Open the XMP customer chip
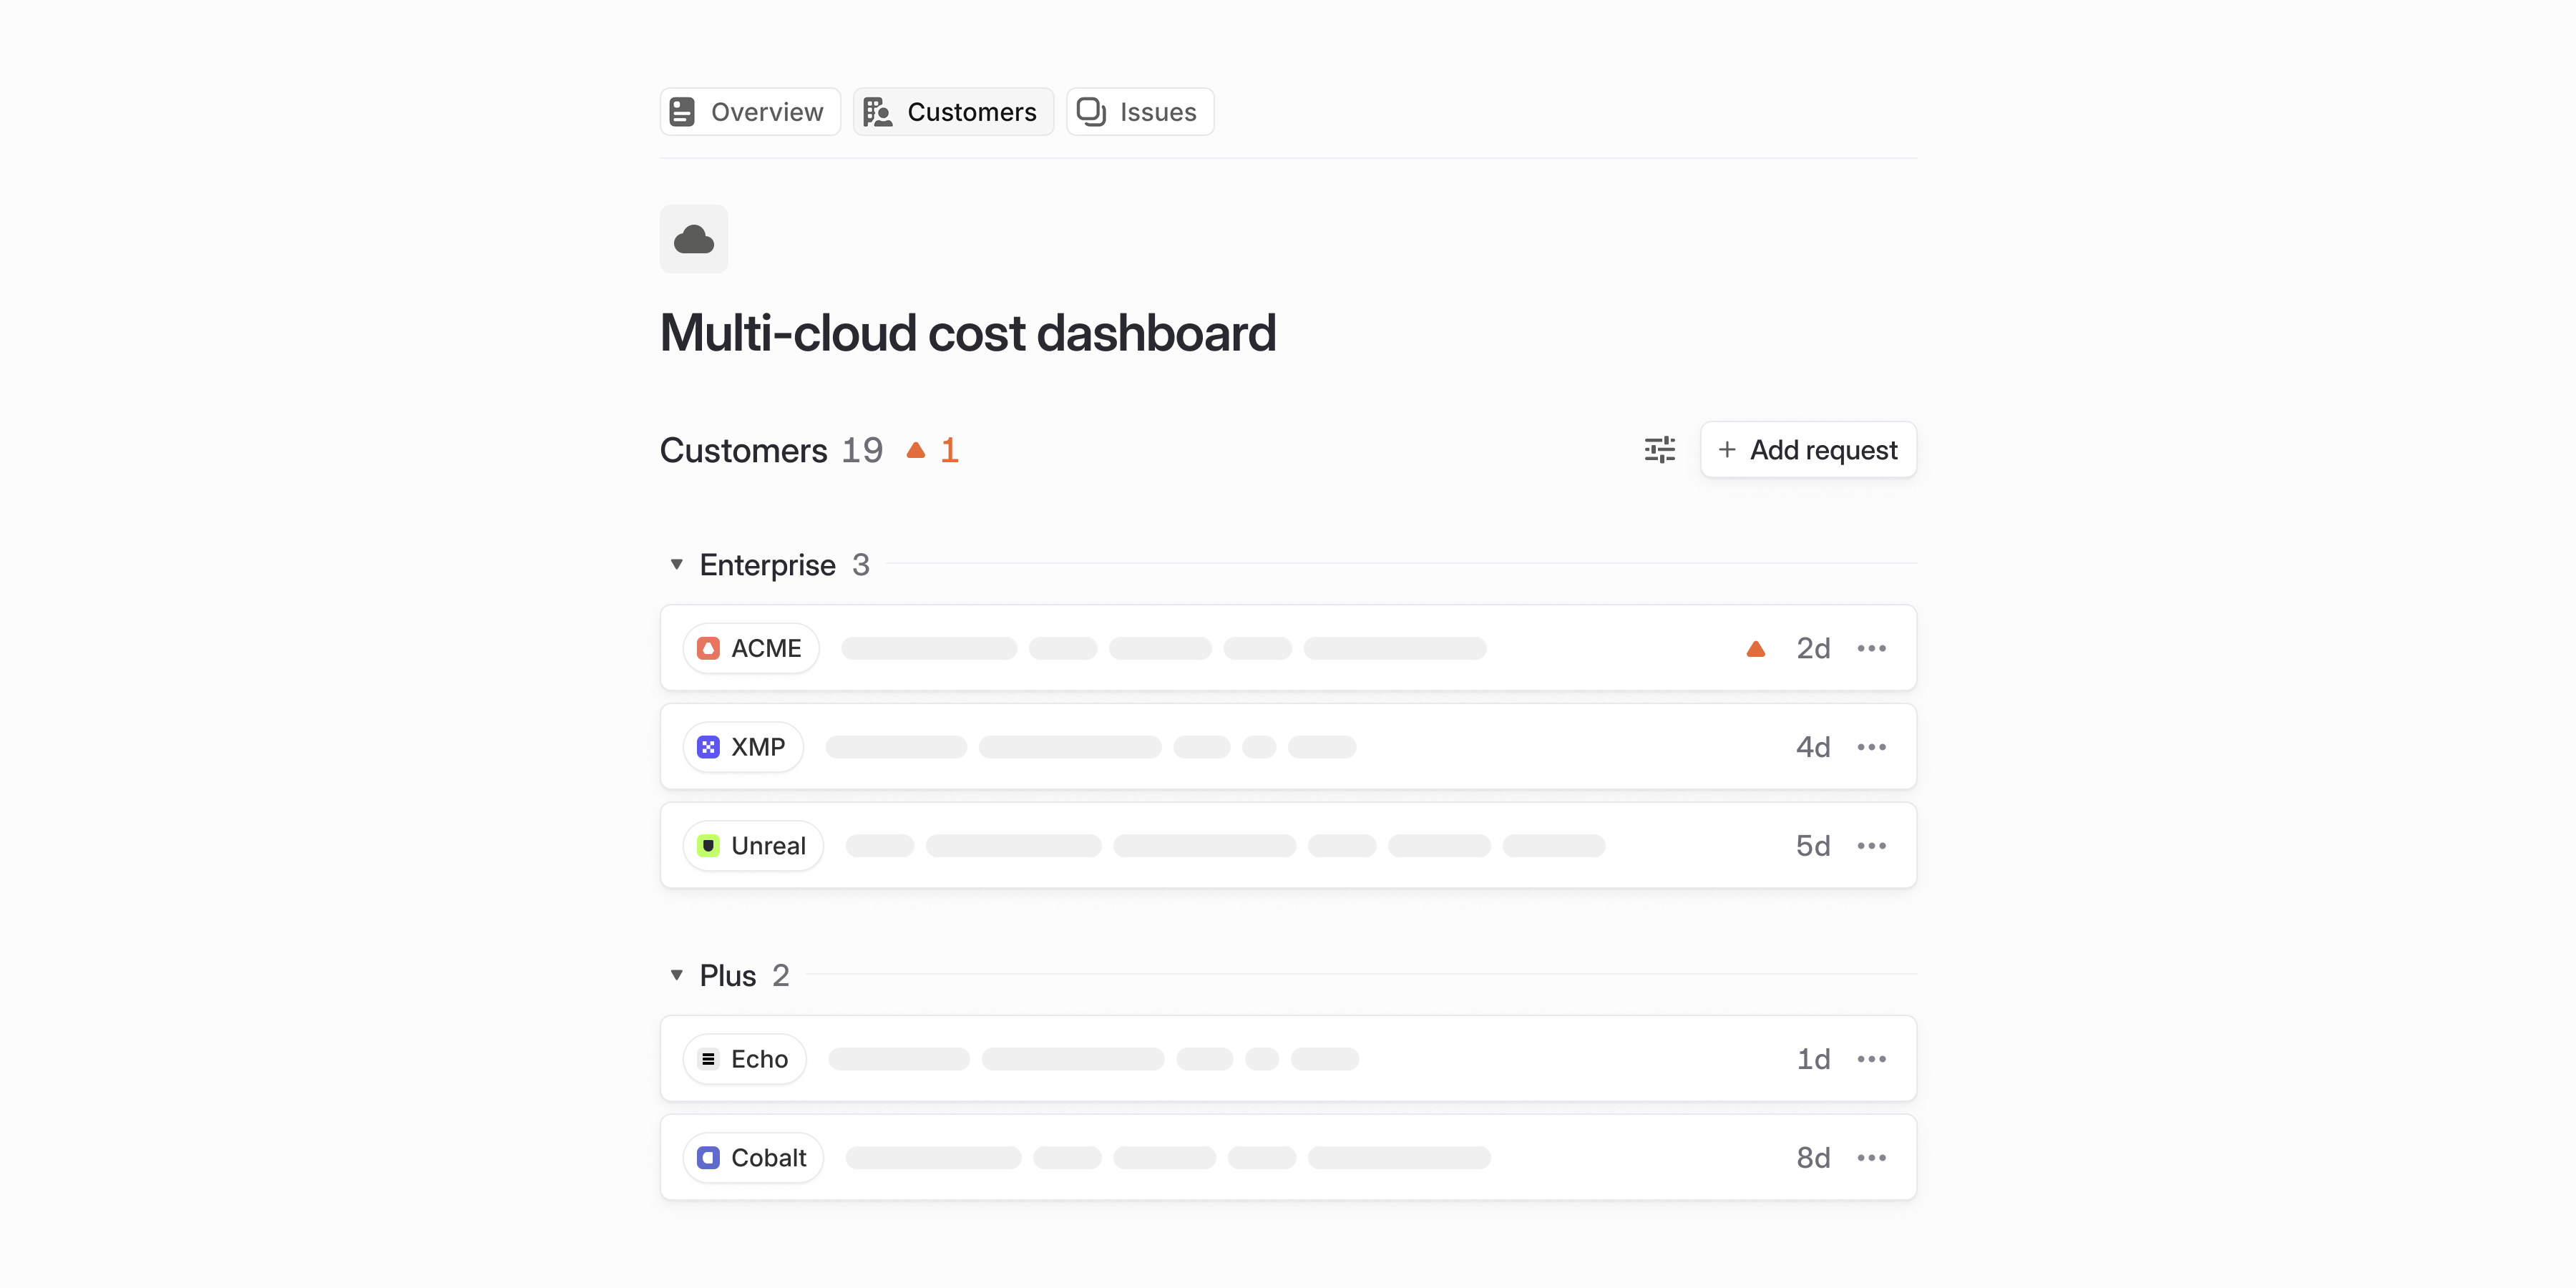The width and height of the screenshot is (2576, 1288). 743,747
